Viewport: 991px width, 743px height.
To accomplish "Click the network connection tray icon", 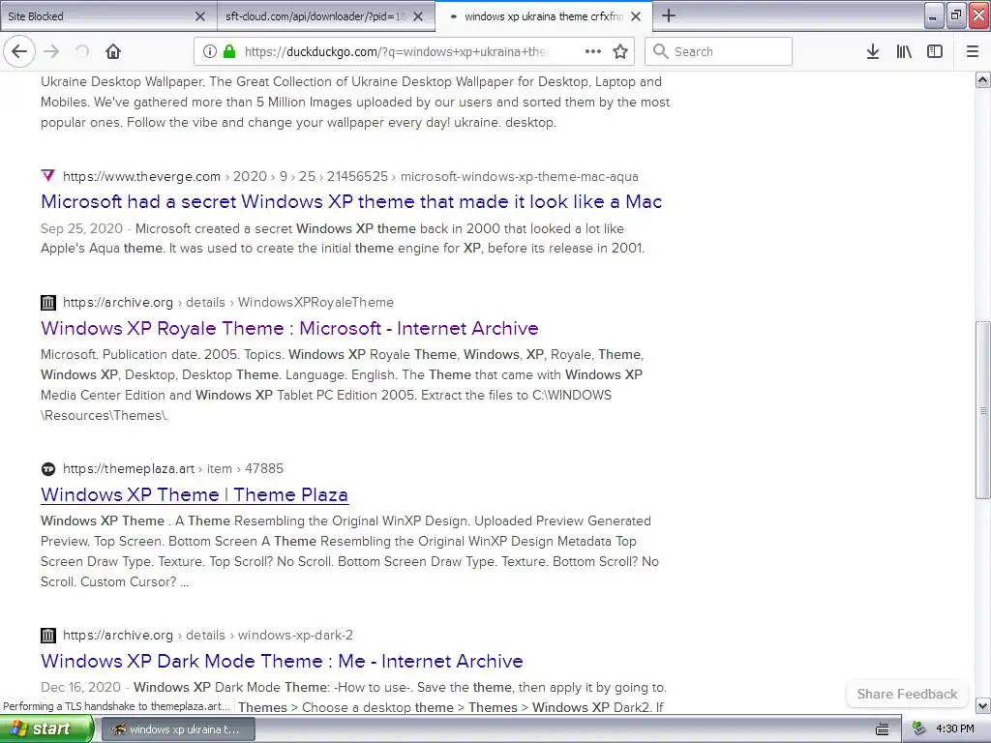I will 919,729.
